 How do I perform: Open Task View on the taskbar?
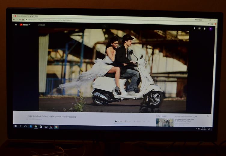(26, 126)
